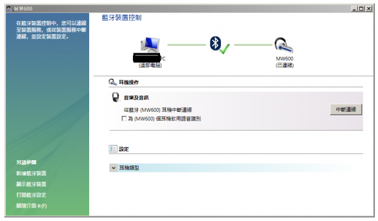Open 新增藍牙裝置 link in sidebar
The image size is (378, 221).
tap(31, 173)
